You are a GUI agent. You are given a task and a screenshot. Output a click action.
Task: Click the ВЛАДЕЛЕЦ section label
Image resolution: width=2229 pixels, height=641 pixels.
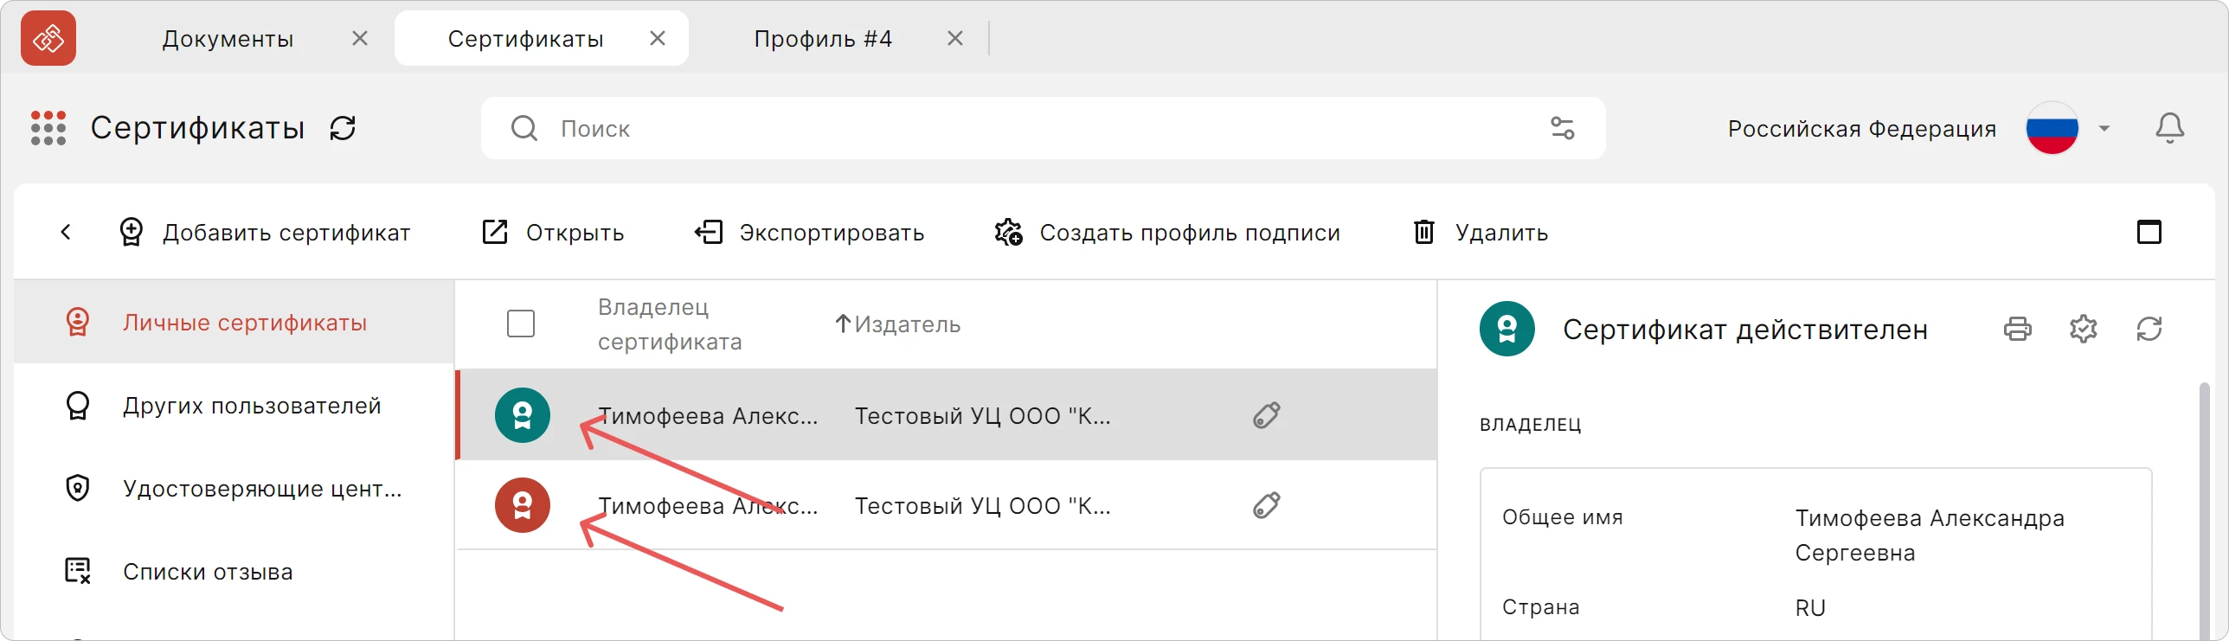point(1531,425)
